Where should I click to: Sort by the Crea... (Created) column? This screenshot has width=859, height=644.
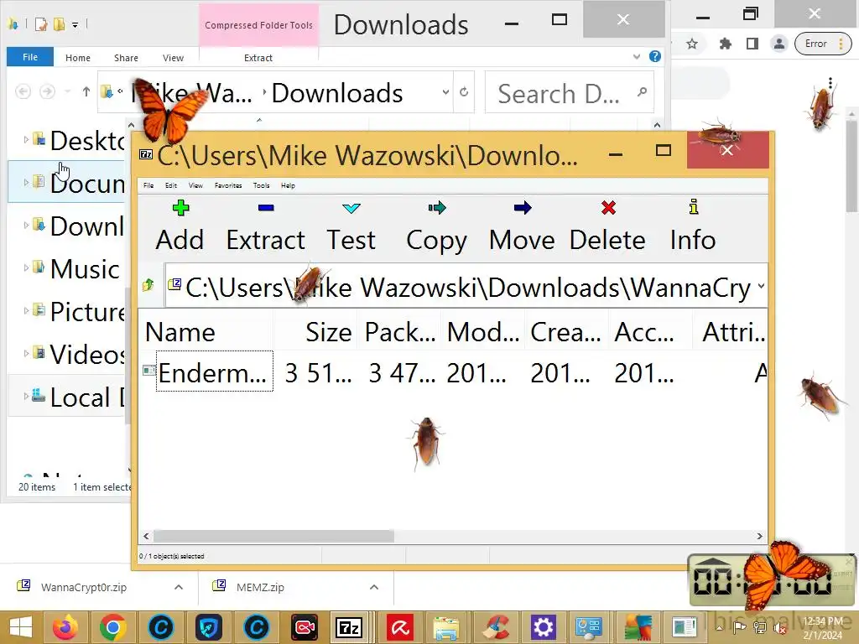566,332
